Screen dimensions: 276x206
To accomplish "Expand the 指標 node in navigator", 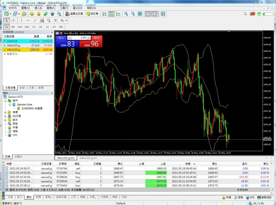I will [x=5, y=112].
